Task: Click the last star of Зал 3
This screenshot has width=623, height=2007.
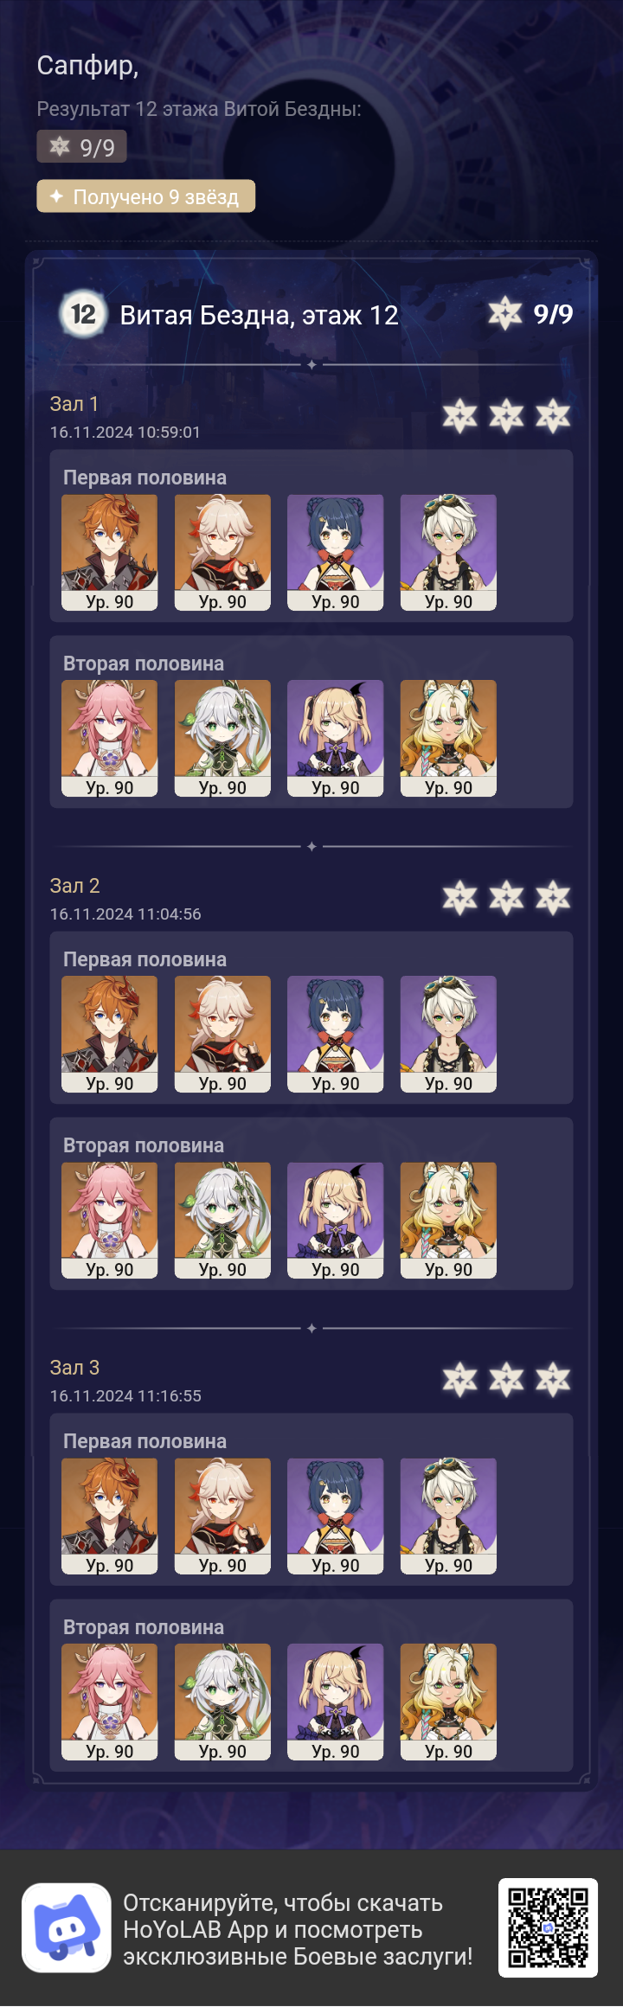Action: click(x=553, y=1380)
